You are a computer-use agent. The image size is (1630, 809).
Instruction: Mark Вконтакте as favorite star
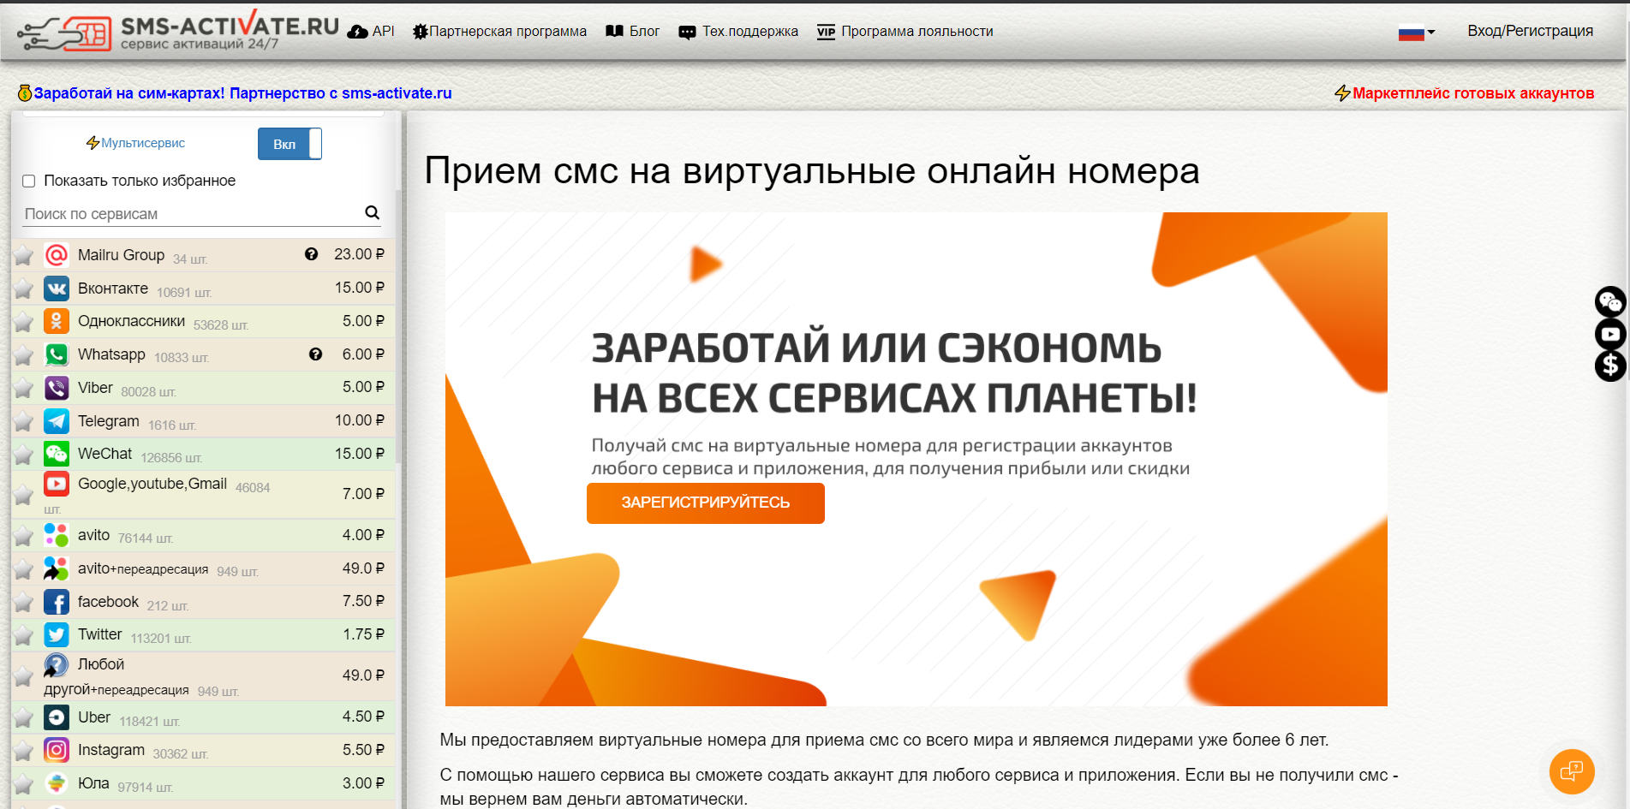[24, 289]
